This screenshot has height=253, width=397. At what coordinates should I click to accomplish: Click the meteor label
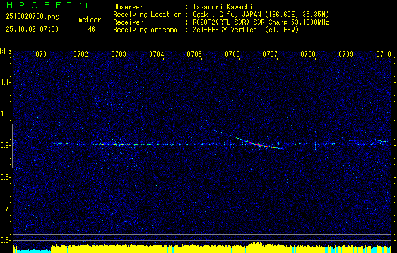pyautogui.click(x=90, y=20)
